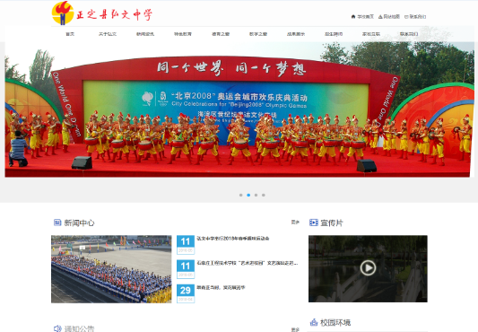This screenshot has height=332, width=478.
Task: Open the 联系我们 item in main navigation
Action: coord(409,34)
